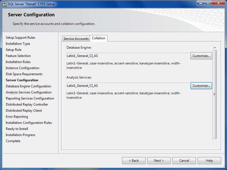Proceed with the Next button
This screenshot has width=227, height=170.
159,161
